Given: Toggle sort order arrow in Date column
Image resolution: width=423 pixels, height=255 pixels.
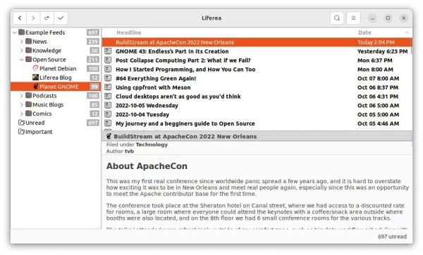Looking at the screenshot, I should tap(407, 32).
